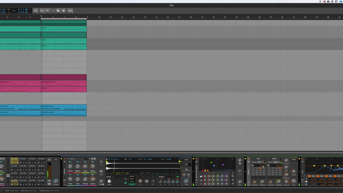Open the Resonator Bank preset folder icon
343x193 pixels.
197,162
